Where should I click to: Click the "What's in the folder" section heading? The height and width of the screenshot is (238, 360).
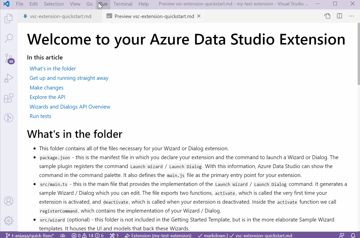(x=74, y=134)
